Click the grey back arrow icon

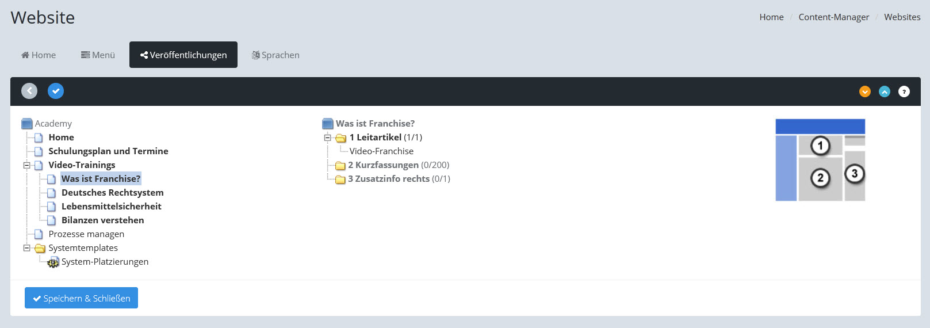(29, 91)
